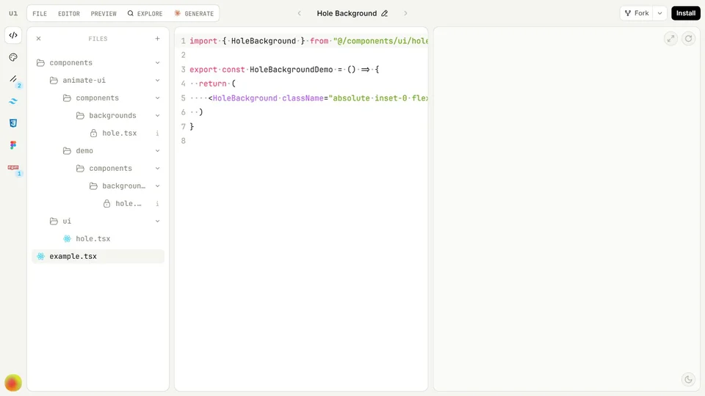Open the shadcn slash icon with badge 2
705x396 pixels.
[13, 79]
